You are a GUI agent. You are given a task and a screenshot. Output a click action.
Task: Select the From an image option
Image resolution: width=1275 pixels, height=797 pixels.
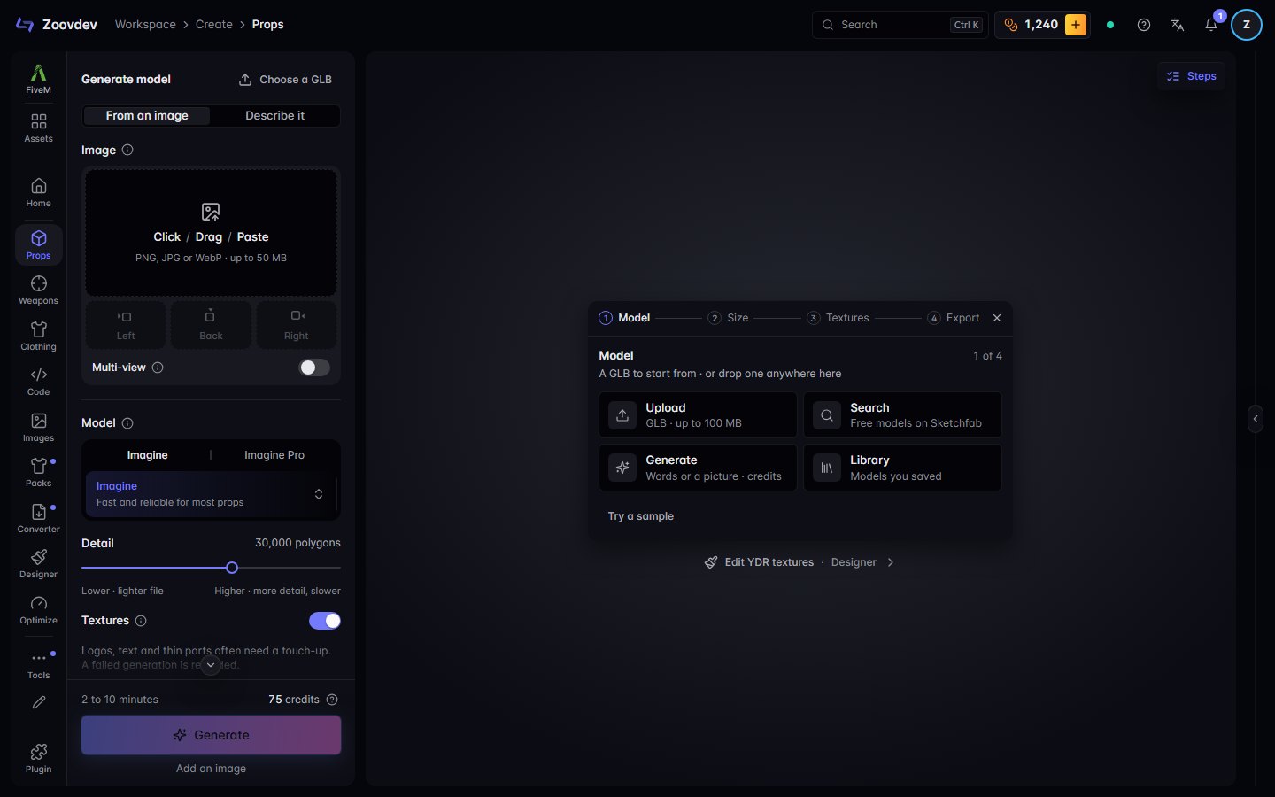click(x=147, y=116)
